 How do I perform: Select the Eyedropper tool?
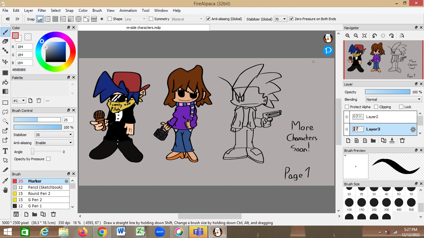point(5,180)
